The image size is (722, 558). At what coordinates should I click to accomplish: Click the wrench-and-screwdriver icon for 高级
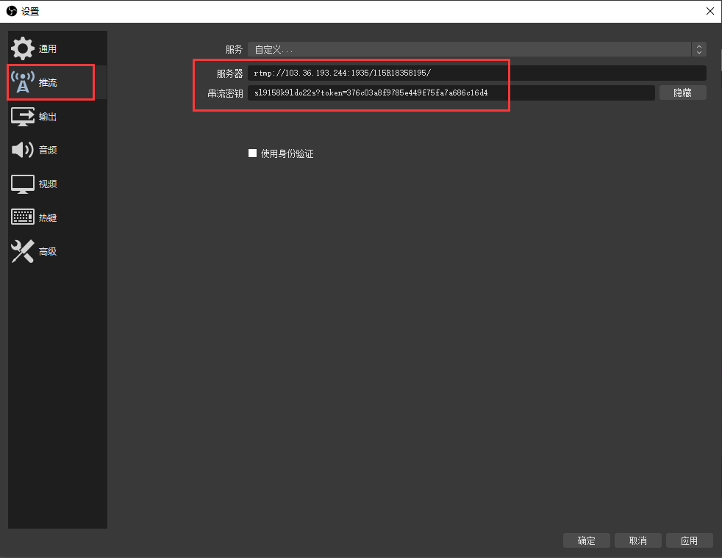(x=22, y=251)
